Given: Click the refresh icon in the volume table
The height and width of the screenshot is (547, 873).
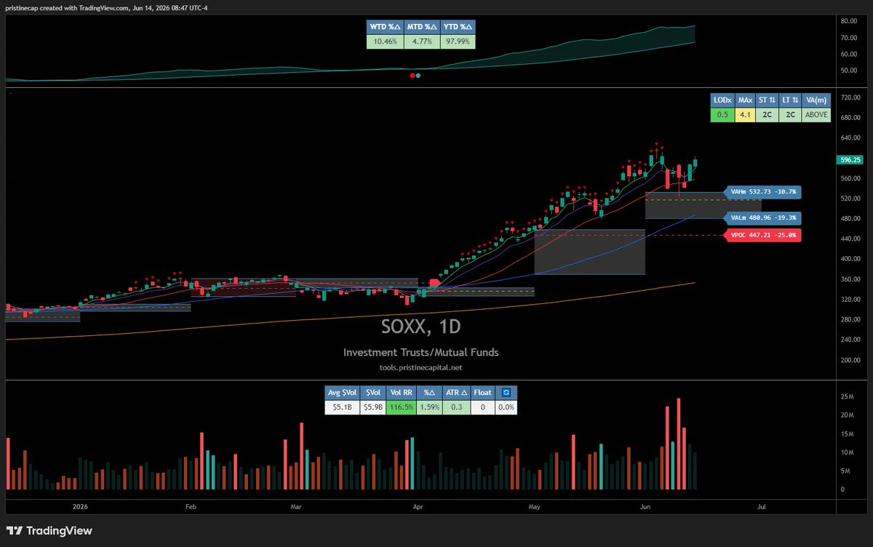Looking at the screenshot, I should pos(506,393).
